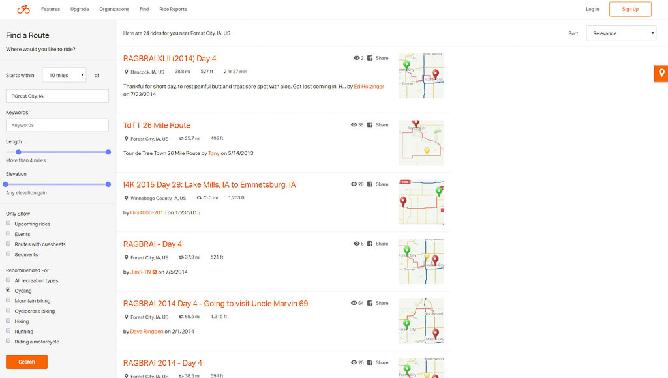Viewport: 668px width, 378px height.
Task: Select Ride Reports in the navigation bar
Action: pos(174,9)
